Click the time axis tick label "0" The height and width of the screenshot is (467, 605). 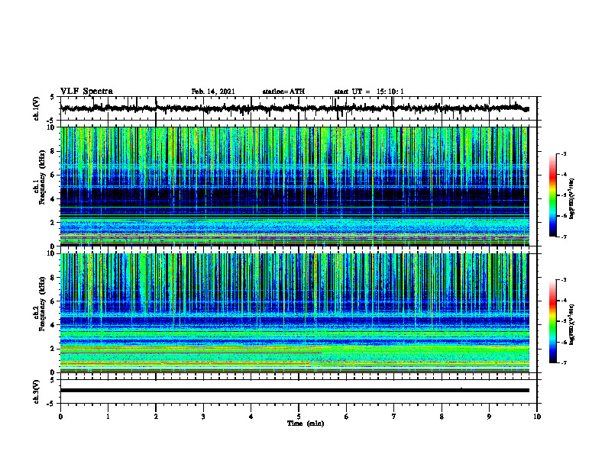[60, 417]
